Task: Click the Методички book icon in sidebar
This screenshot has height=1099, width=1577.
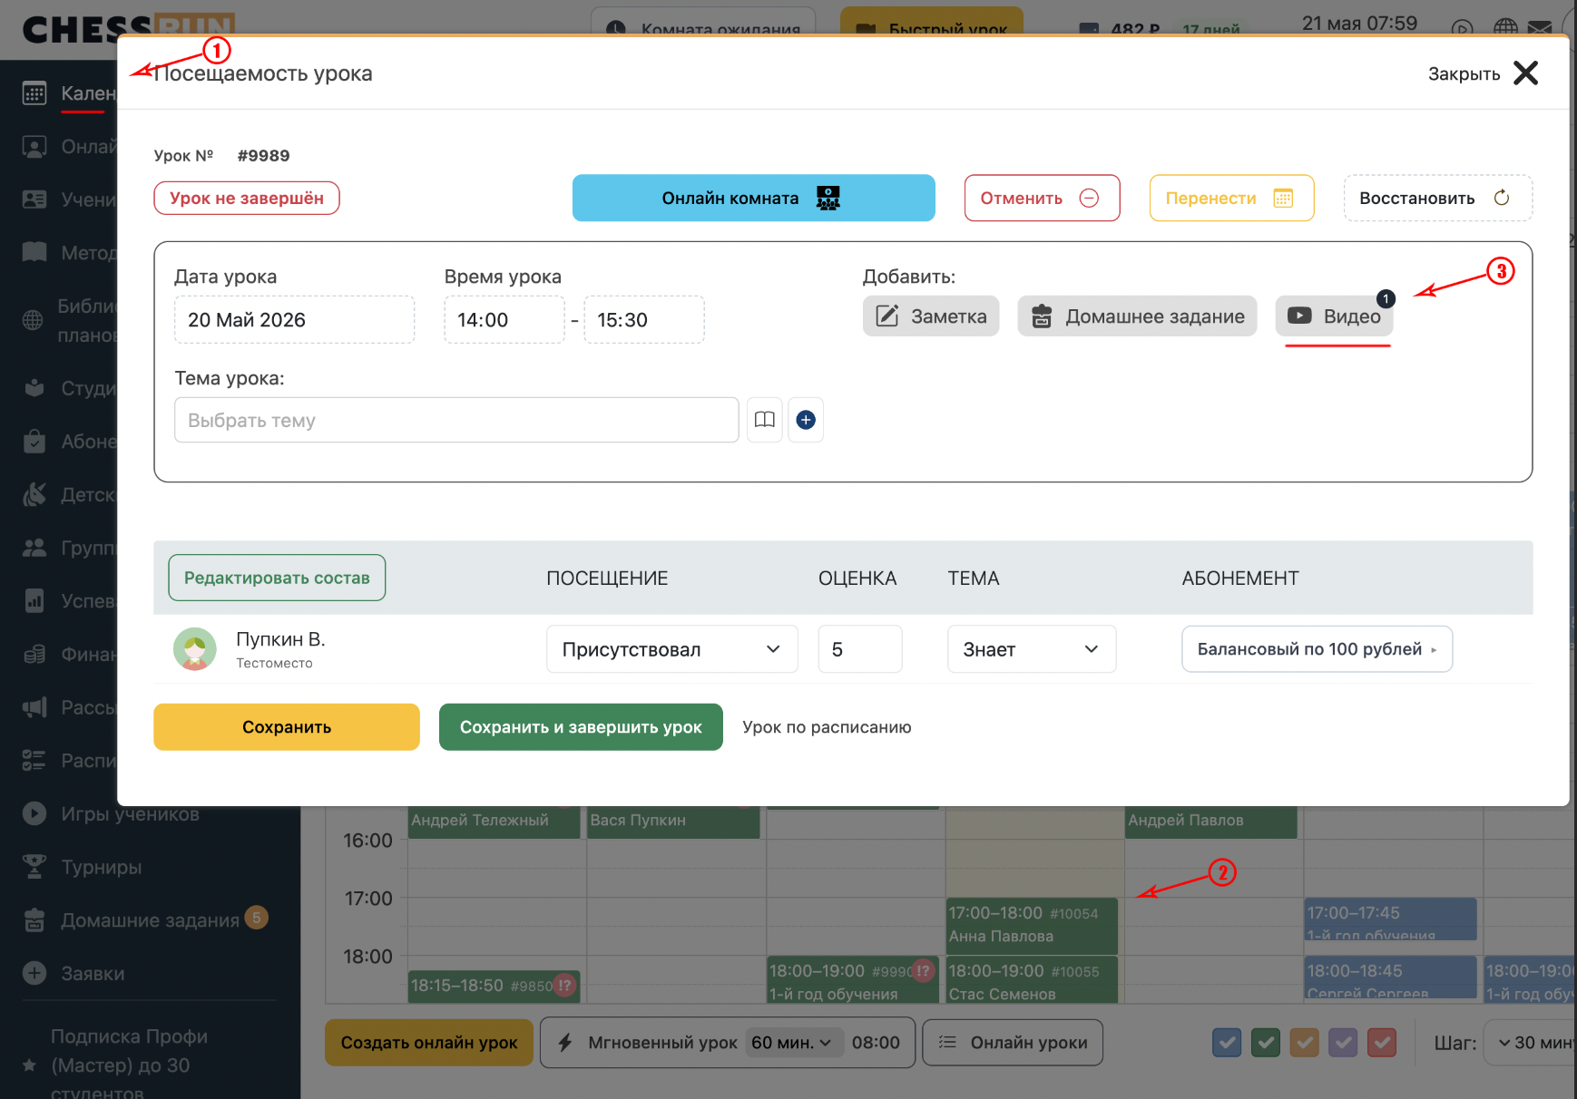Action: coord(34,252)
